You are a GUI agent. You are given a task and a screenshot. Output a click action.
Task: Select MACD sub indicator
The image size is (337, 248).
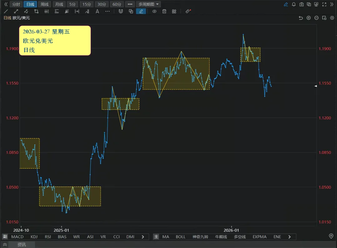point(17,237)
